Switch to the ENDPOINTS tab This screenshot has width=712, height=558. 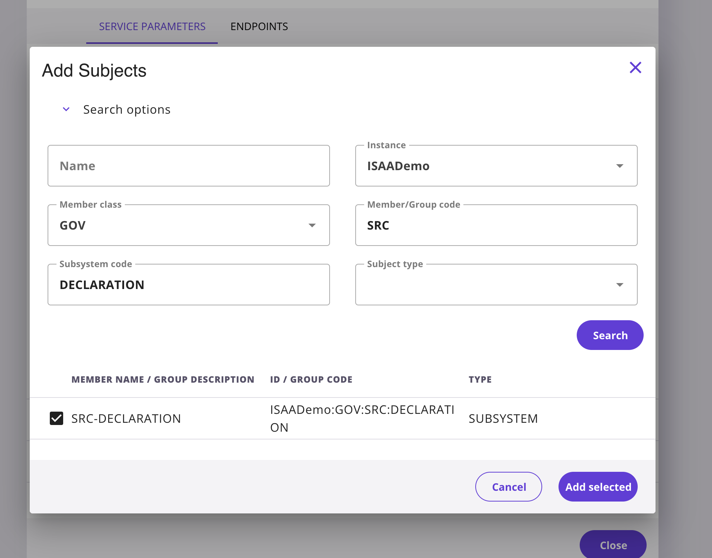(259, 26)
